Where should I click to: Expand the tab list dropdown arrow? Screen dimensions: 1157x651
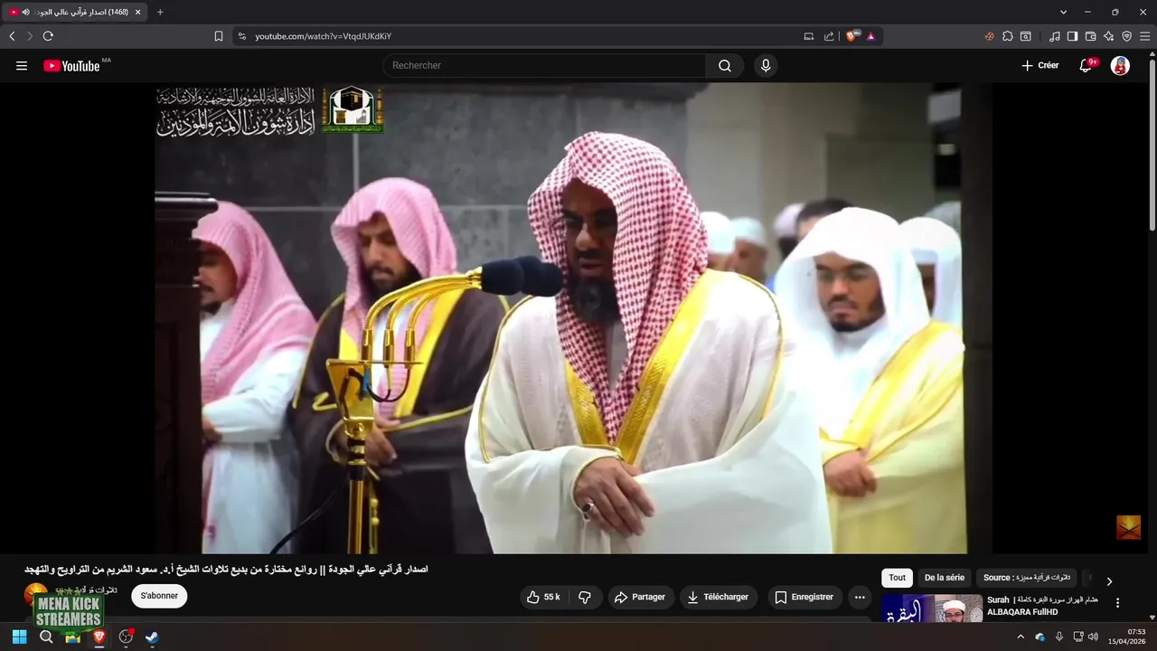point(1063,12)
